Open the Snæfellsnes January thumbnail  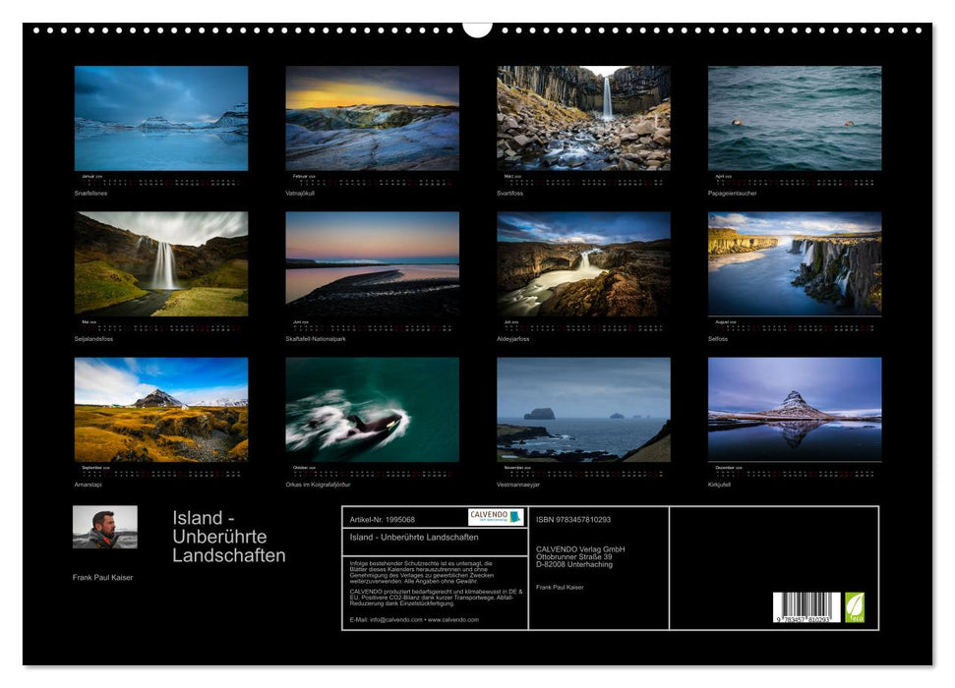[157, 118]
